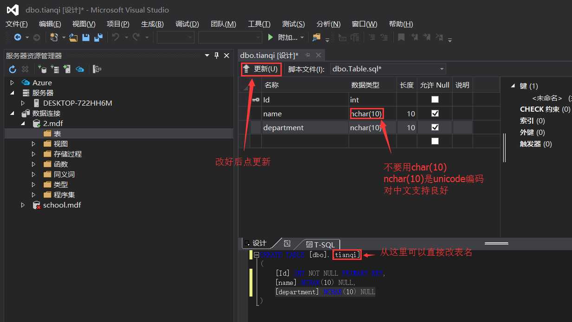Open the 编辑(E) menu
The height and width of the screenshot is (322, 572).
pyautogui.click(x=50, y=24)
